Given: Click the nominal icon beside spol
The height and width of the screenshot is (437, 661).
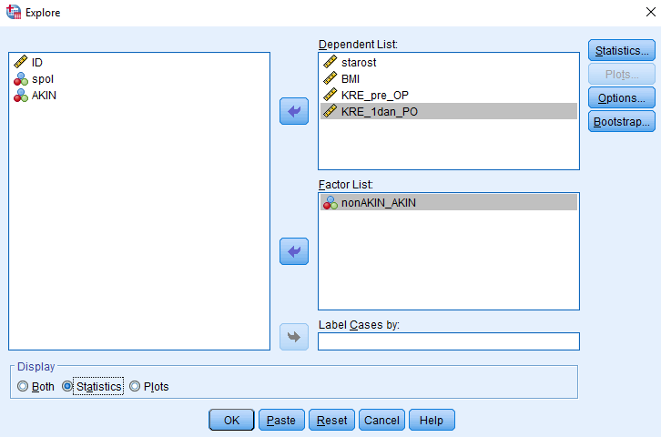Looking at the screenshot, I should 21,79.
